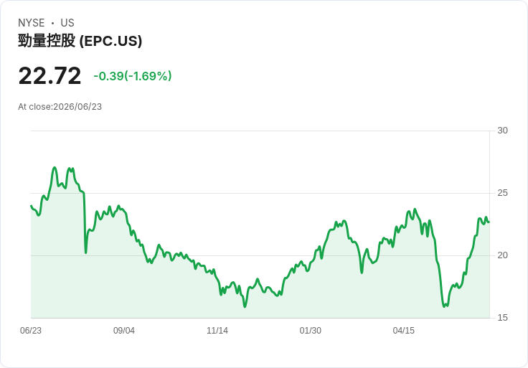Click the price change -0.39(-1.69%)
Viewport: 528px width, 368px height.
(x=133, y=76)
